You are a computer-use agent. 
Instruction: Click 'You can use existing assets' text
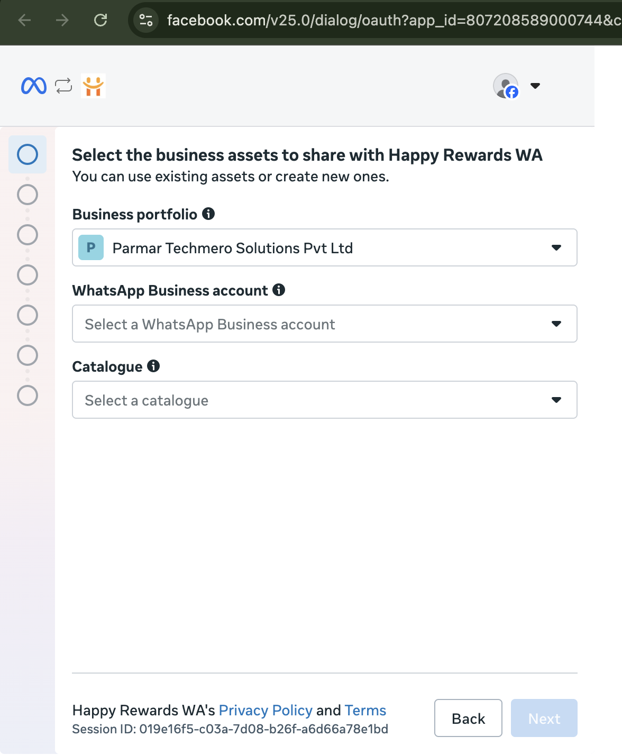tap(231, 177)
